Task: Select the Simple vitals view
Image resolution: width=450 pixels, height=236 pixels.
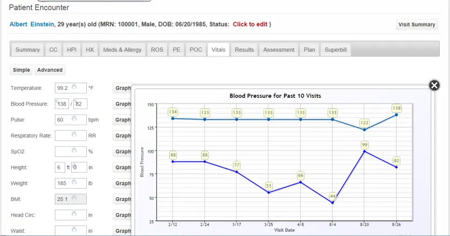Action: (21, 70)
